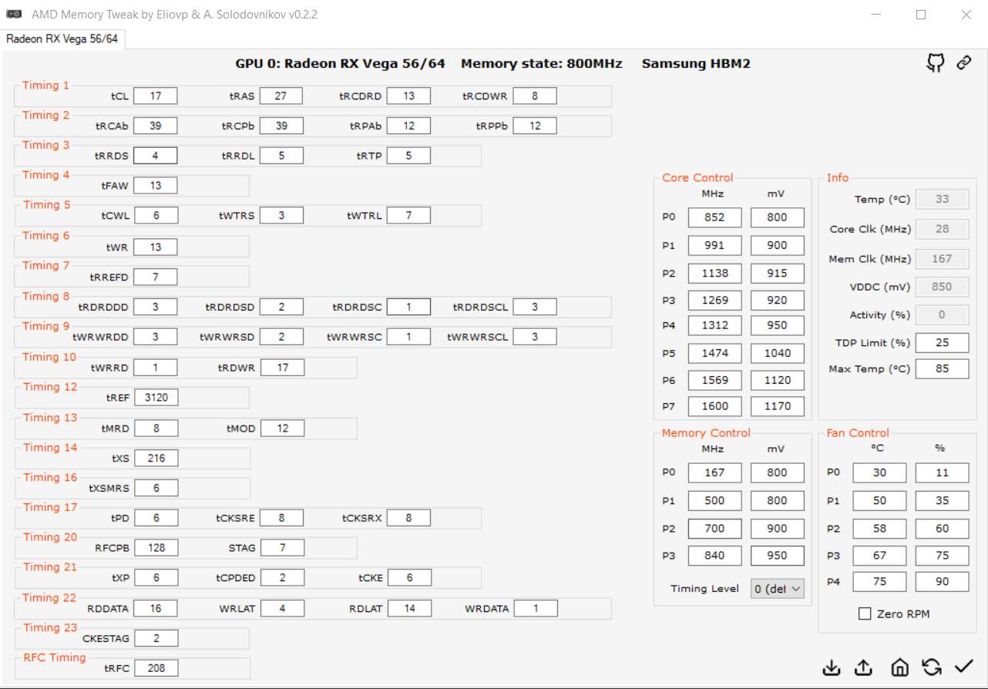Edit the tFAW field

point(156,186)
